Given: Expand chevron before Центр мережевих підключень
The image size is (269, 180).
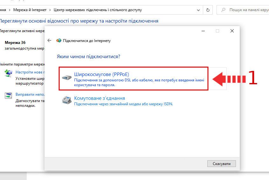Looking at the screenshot, I should click(x=50, y=10).
